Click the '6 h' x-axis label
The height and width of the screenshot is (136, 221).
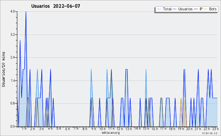67,129
